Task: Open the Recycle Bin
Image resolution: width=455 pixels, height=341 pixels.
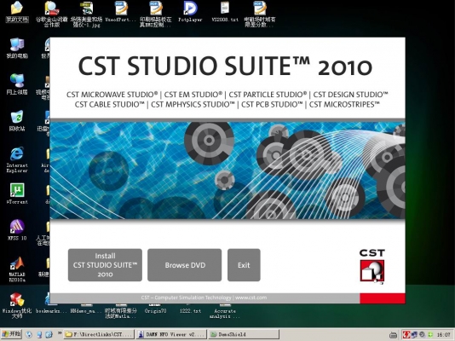Action: [x=17, y=120]
